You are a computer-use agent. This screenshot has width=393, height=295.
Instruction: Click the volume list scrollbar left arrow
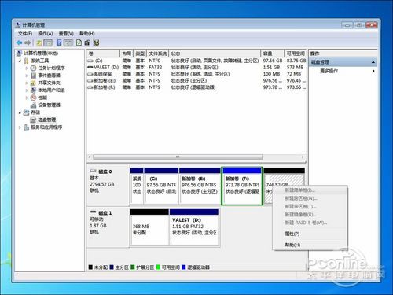90,157
